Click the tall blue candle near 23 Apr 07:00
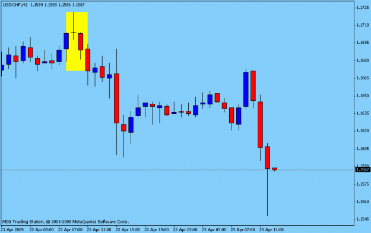Image resolution: width=371 pixels, height=233 pixels. point(246,90)
